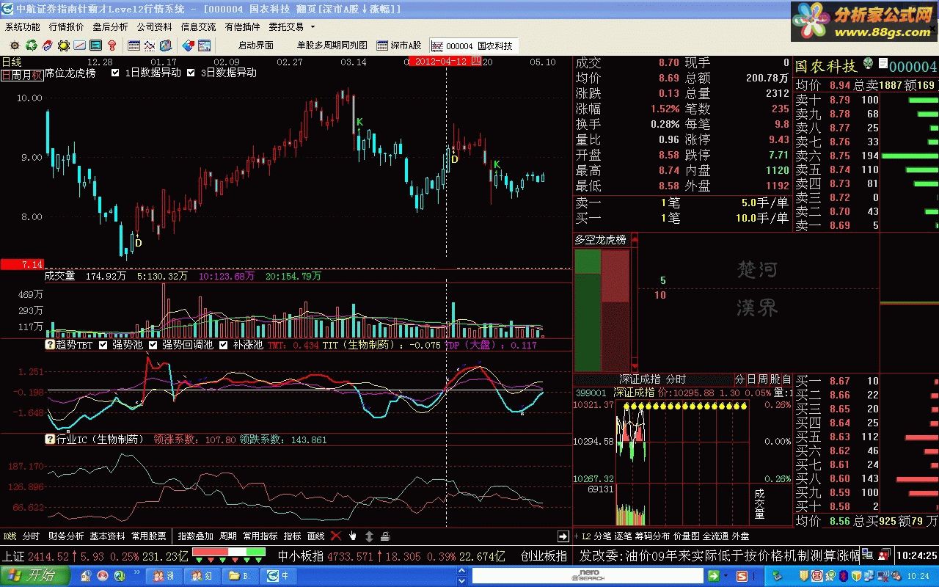Click the red block in 多空龙虎榜
This screenshot has height=587, width=939.
[x=615, y=310]
